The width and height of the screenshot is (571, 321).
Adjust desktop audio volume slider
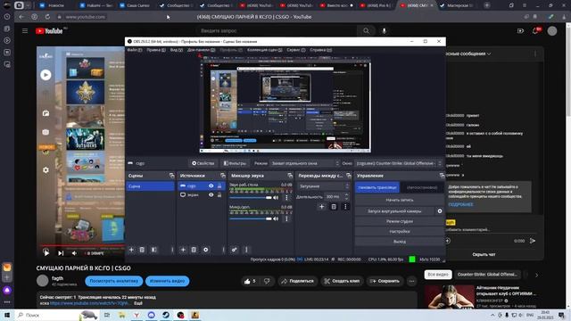point(251,198)
